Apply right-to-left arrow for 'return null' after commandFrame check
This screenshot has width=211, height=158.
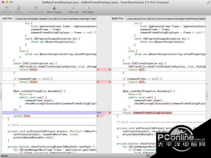pyautogui.click(x=110, y=82)
